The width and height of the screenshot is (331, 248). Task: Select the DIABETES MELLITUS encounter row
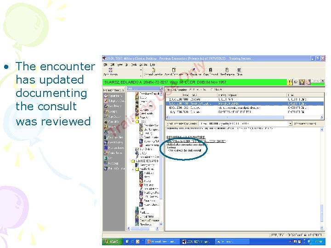245,112
